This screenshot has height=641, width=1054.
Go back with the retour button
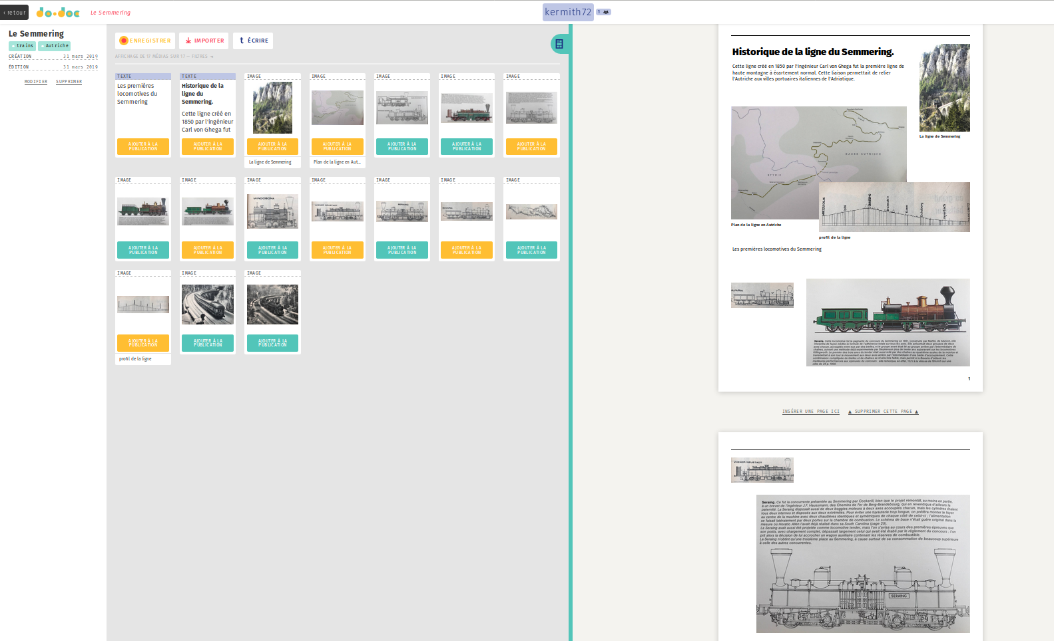coord(14,13)
